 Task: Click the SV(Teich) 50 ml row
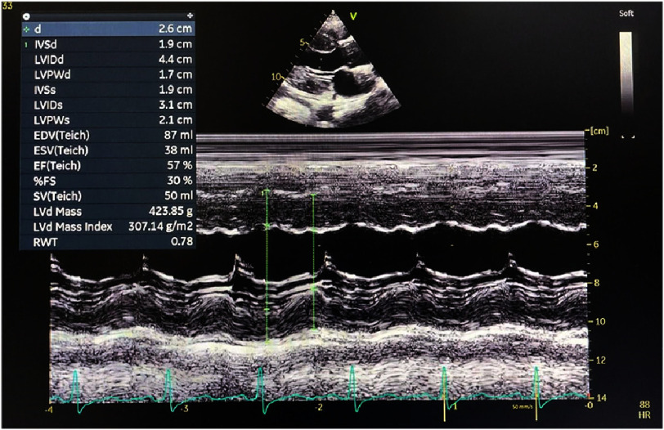click(x=109, y=196)
